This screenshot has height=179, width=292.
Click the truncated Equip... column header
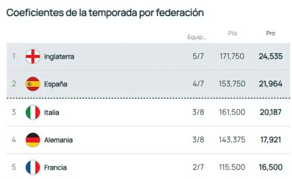[x=197, y=37]
